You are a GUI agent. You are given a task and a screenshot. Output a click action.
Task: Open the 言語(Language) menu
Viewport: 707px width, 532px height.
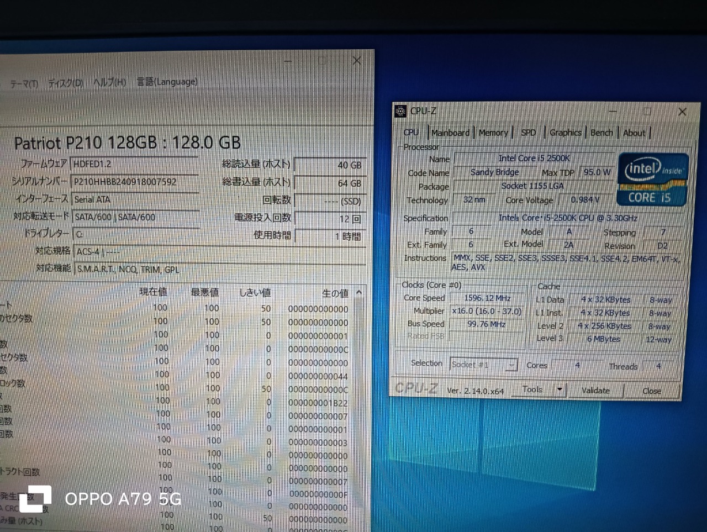pos(167,82)
